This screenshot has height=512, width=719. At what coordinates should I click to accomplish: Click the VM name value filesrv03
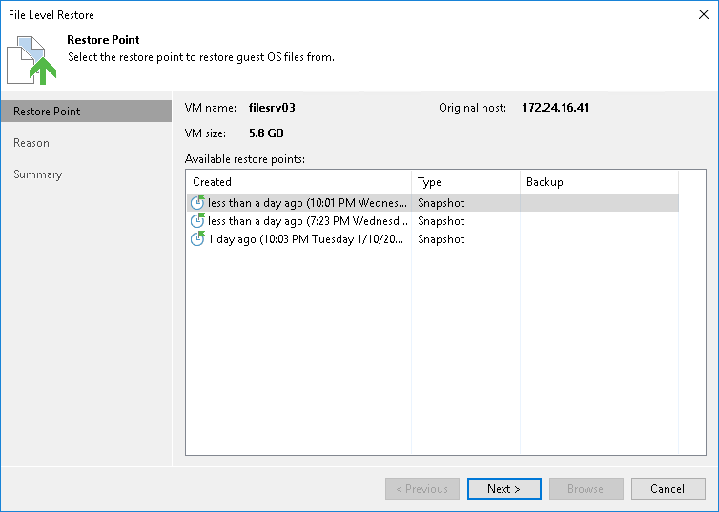(x=272, y=107)
